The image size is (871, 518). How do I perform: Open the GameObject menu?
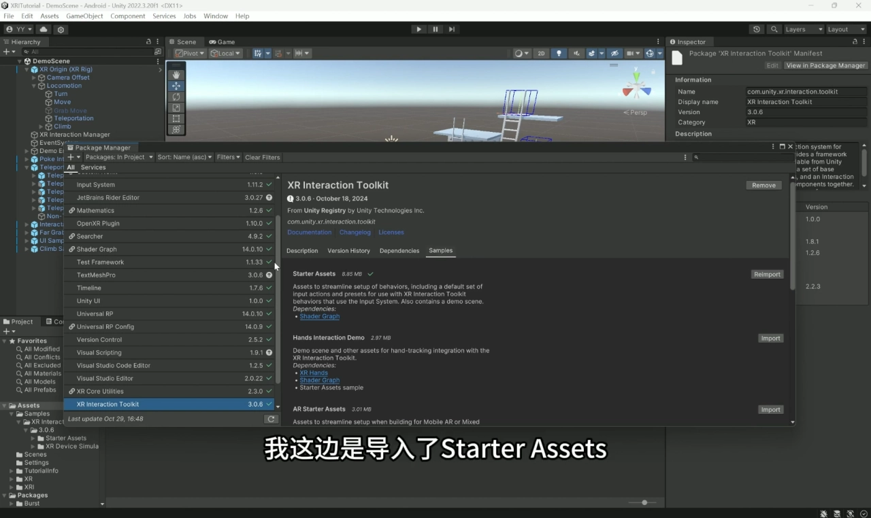point(84,16)
